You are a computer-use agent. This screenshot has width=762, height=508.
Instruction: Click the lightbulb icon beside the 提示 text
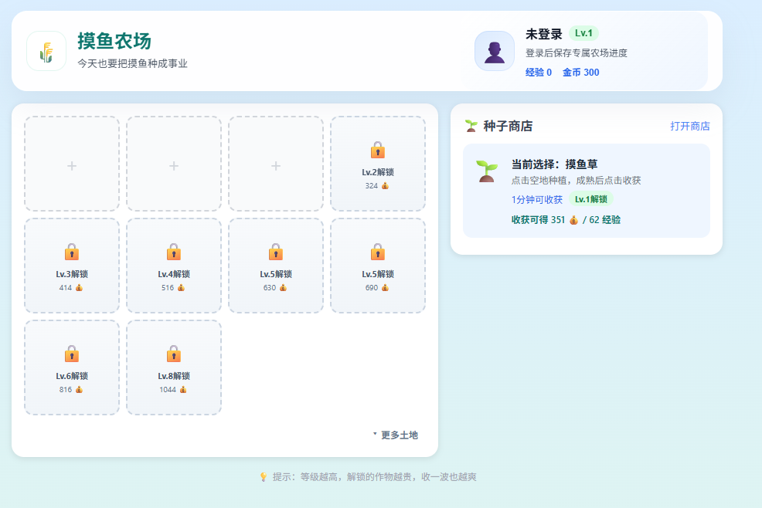[263, 477]
